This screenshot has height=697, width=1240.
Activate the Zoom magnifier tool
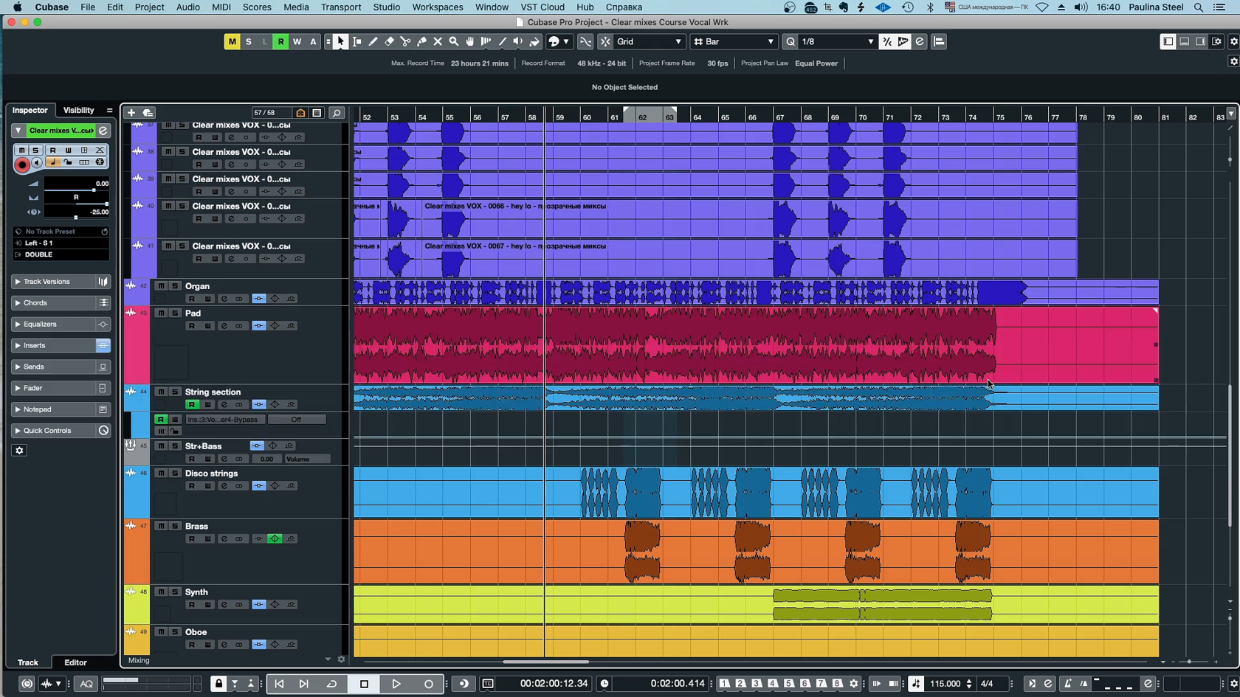coord(454,42)
